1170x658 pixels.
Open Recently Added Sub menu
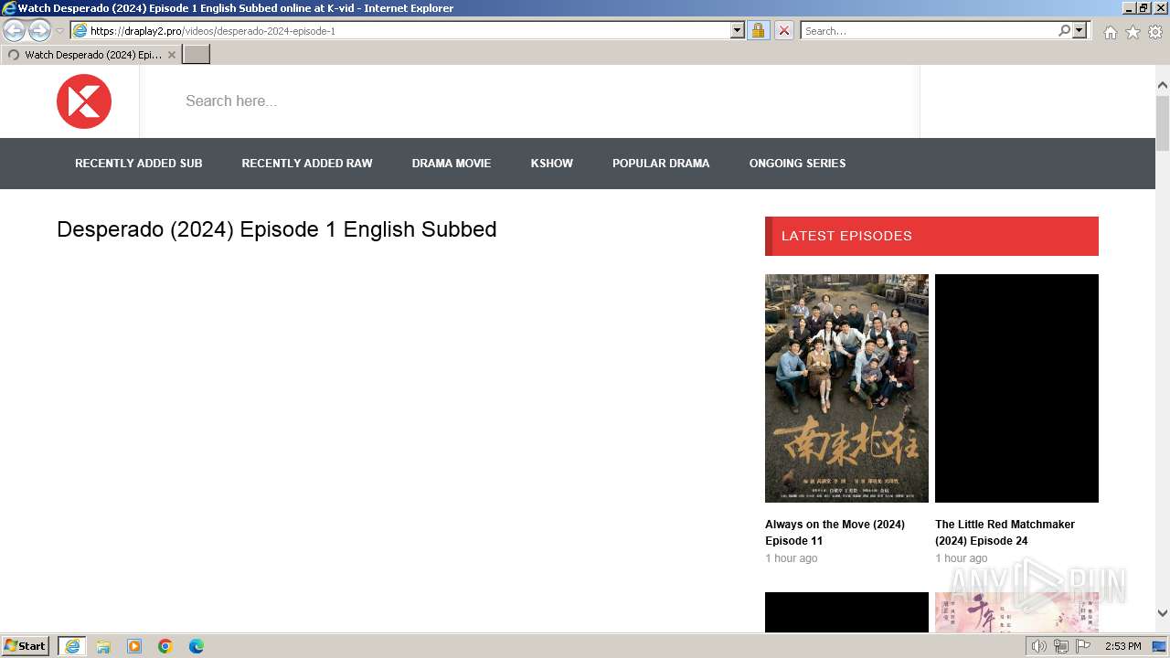click(139, 164)
